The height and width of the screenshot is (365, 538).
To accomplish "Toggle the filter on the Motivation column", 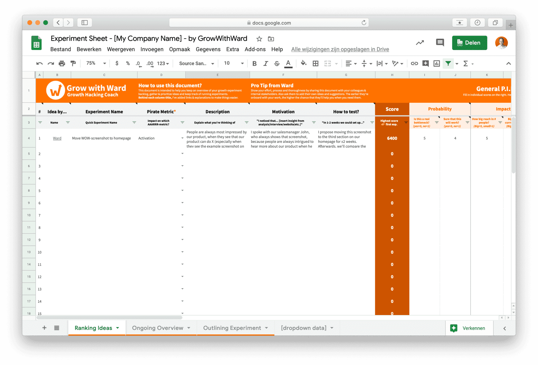I will tap(314, 123).
